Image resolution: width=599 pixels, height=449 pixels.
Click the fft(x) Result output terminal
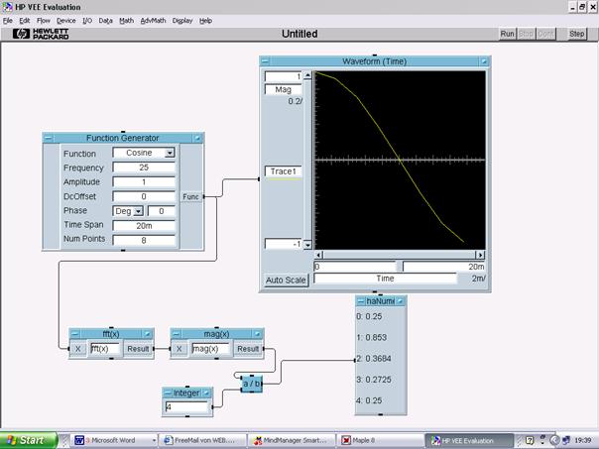coord(138,349)
